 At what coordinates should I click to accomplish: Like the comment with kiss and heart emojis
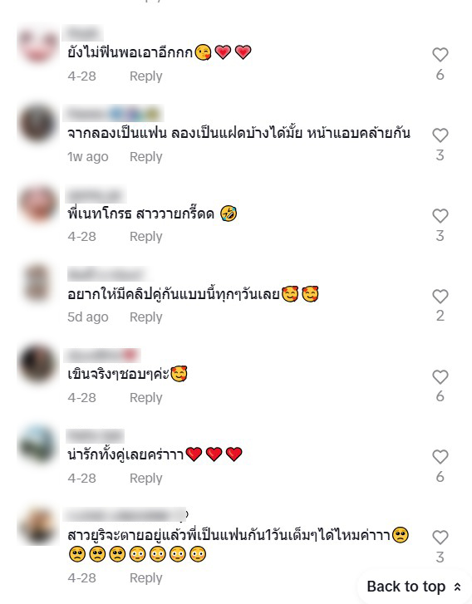(440, 55)
